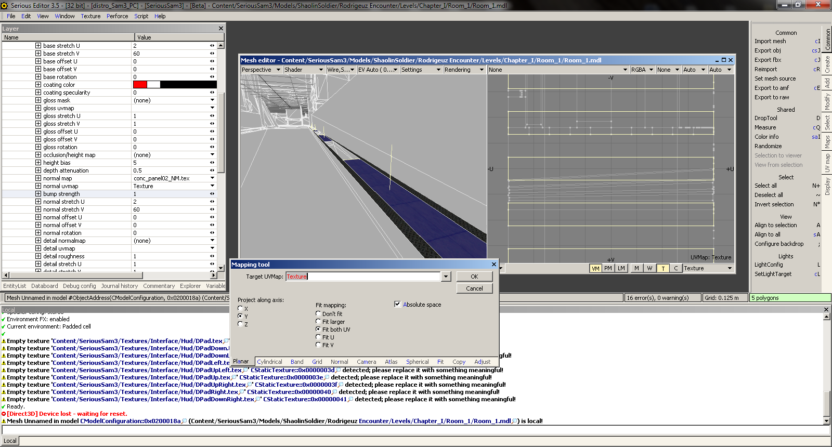Click the magnifier icon after DPadDownRight.tex
The height and width of the screenshot is (447, 832).
(x=257, y=399)
